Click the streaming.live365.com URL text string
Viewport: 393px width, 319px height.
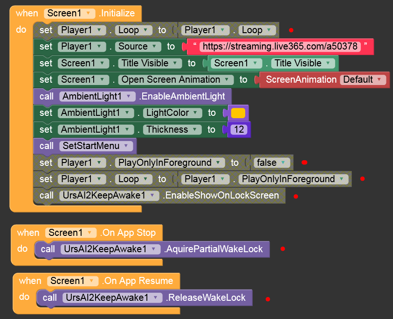[x=280, y=47]
